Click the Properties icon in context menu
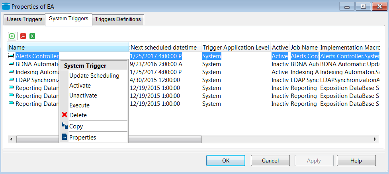Image resolution: width=389 pixels, height=174 pixels. coord(65,138)
